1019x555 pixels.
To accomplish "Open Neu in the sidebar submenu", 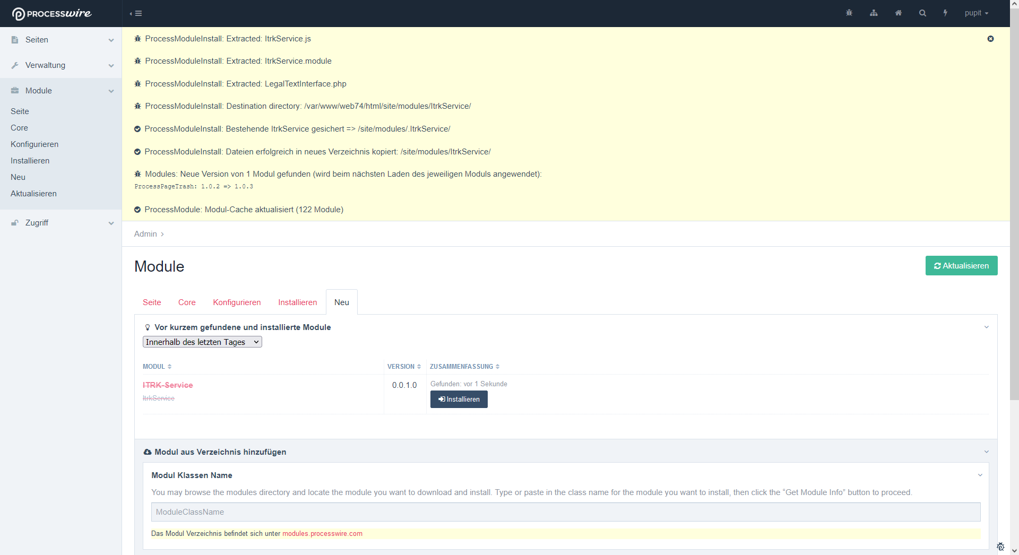I will 18,177.
